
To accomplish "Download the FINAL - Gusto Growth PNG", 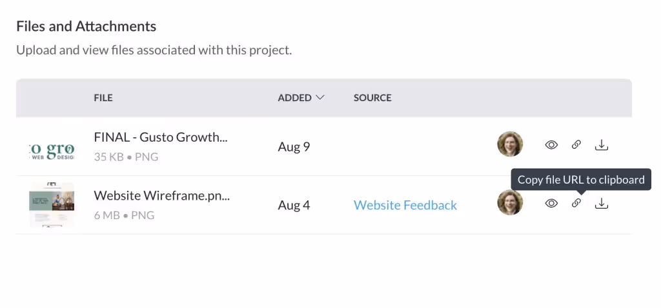I will point(602,145).
